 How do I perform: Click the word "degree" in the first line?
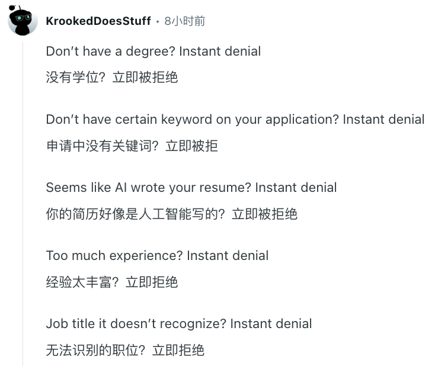coord(150,52)
